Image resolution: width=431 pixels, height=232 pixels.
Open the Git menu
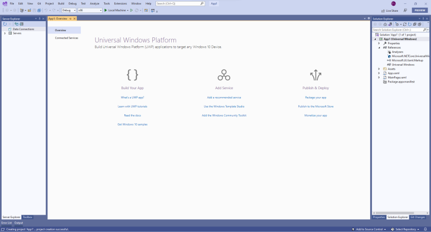39,3
